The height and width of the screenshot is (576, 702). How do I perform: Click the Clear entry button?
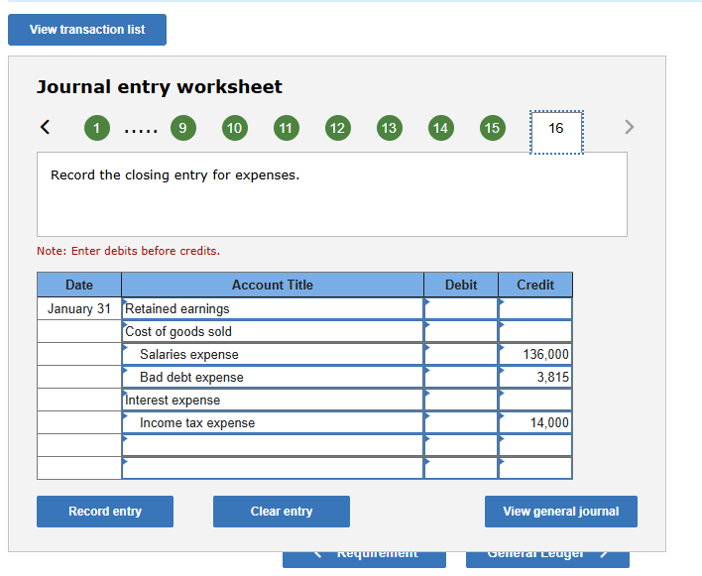coord(282,512)
